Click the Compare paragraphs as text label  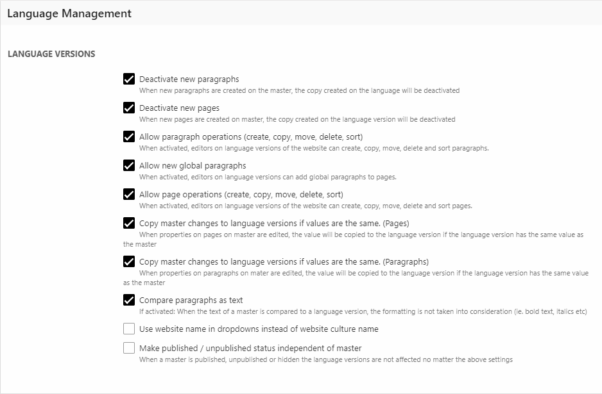pyautogui.click(x=191, y=300)
